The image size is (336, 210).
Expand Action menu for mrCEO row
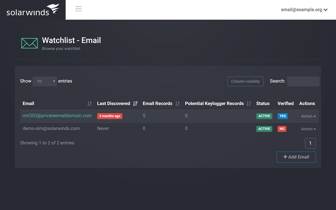point(308,116)
